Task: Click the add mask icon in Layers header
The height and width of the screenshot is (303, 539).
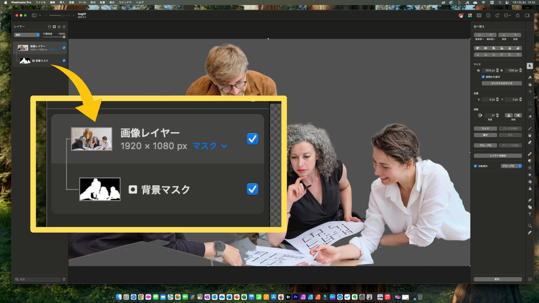Action: click(54, 27)
